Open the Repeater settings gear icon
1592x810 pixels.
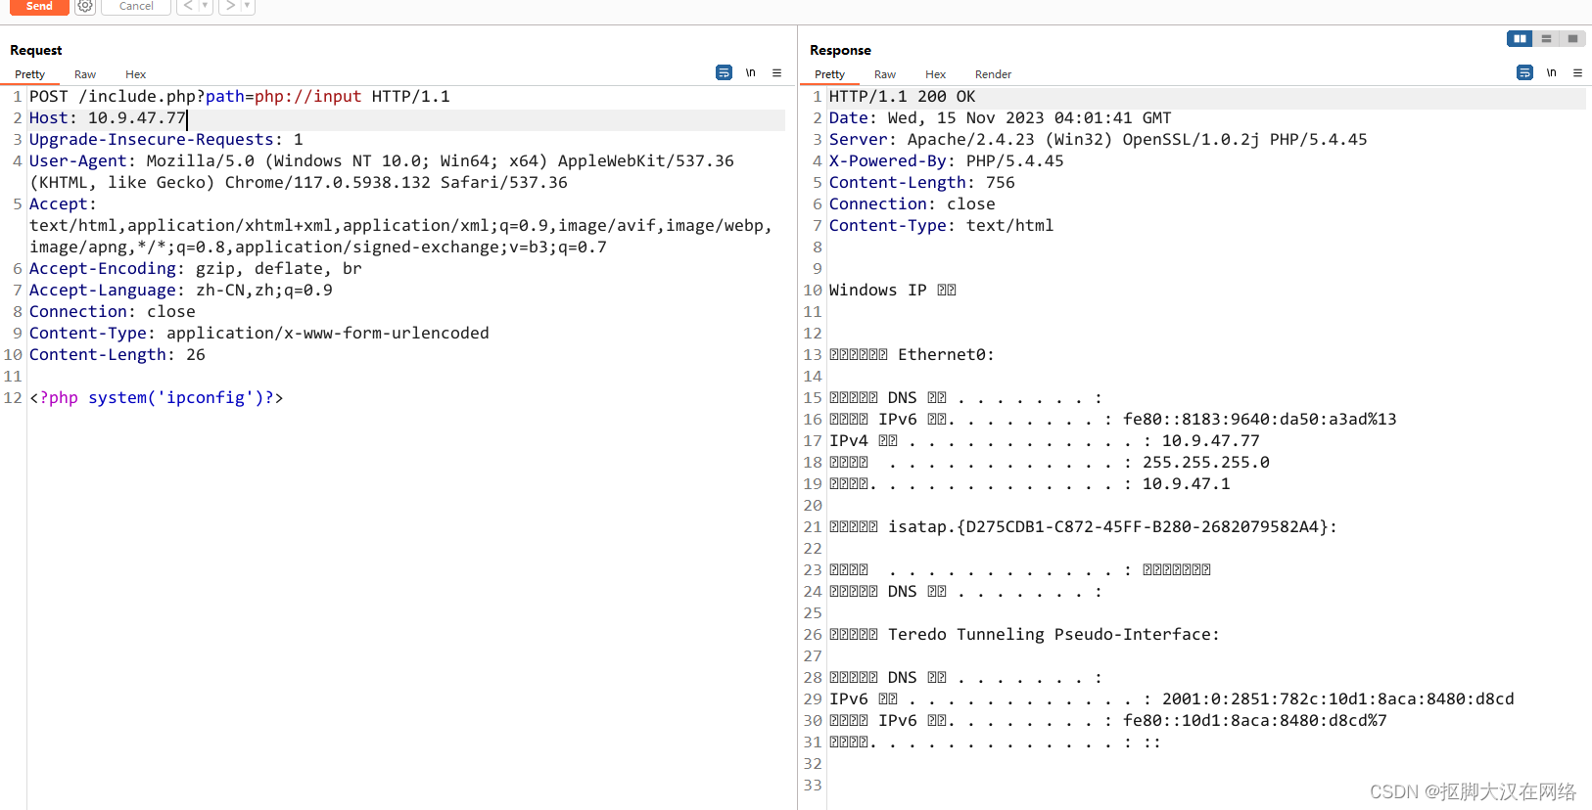tap(85, 6)
